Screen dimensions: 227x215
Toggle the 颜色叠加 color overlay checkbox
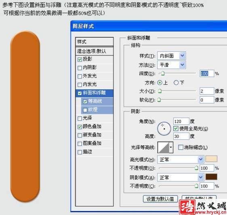point(80,127)
